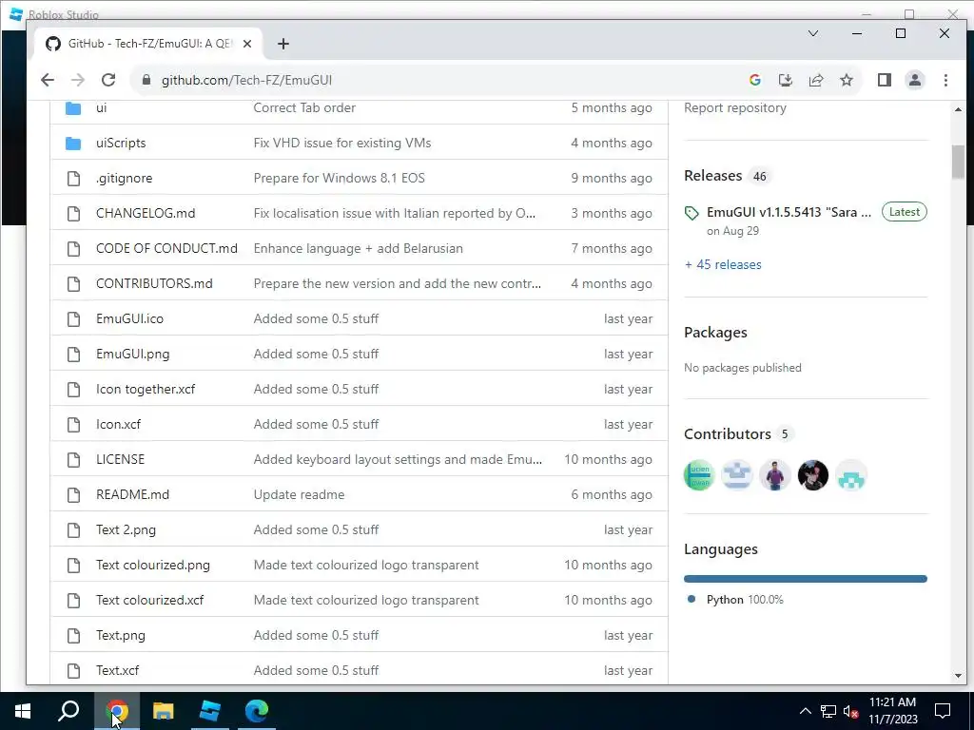Image resolution: width=974 pixels, height=730 pixels.
Task: Click the CODE OF CONDUCT.md file icon
Action: 73,249
